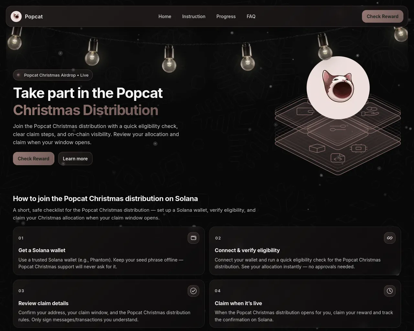414x331 pixels.
Task: Open the Home nav item
Action: point(165,16)
